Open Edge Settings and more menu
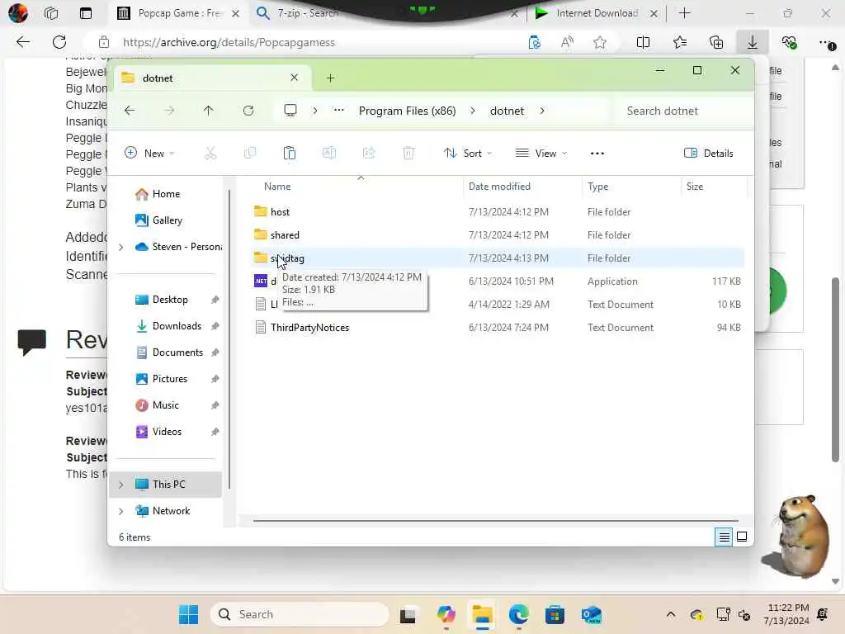This screenshot has height=634, width=845. pyautogui.click(x=827, y=43)
